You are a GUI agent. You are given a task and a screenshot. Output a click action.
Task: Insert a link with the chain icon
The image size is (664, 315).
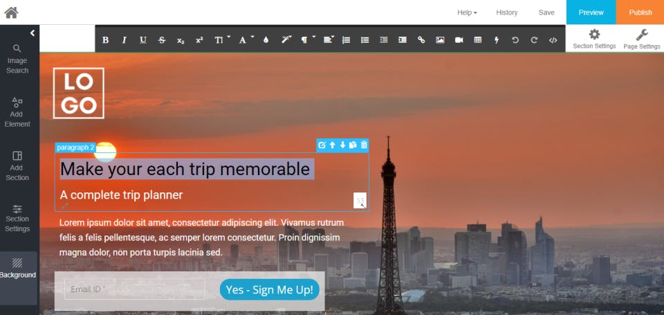click(421, 40)
